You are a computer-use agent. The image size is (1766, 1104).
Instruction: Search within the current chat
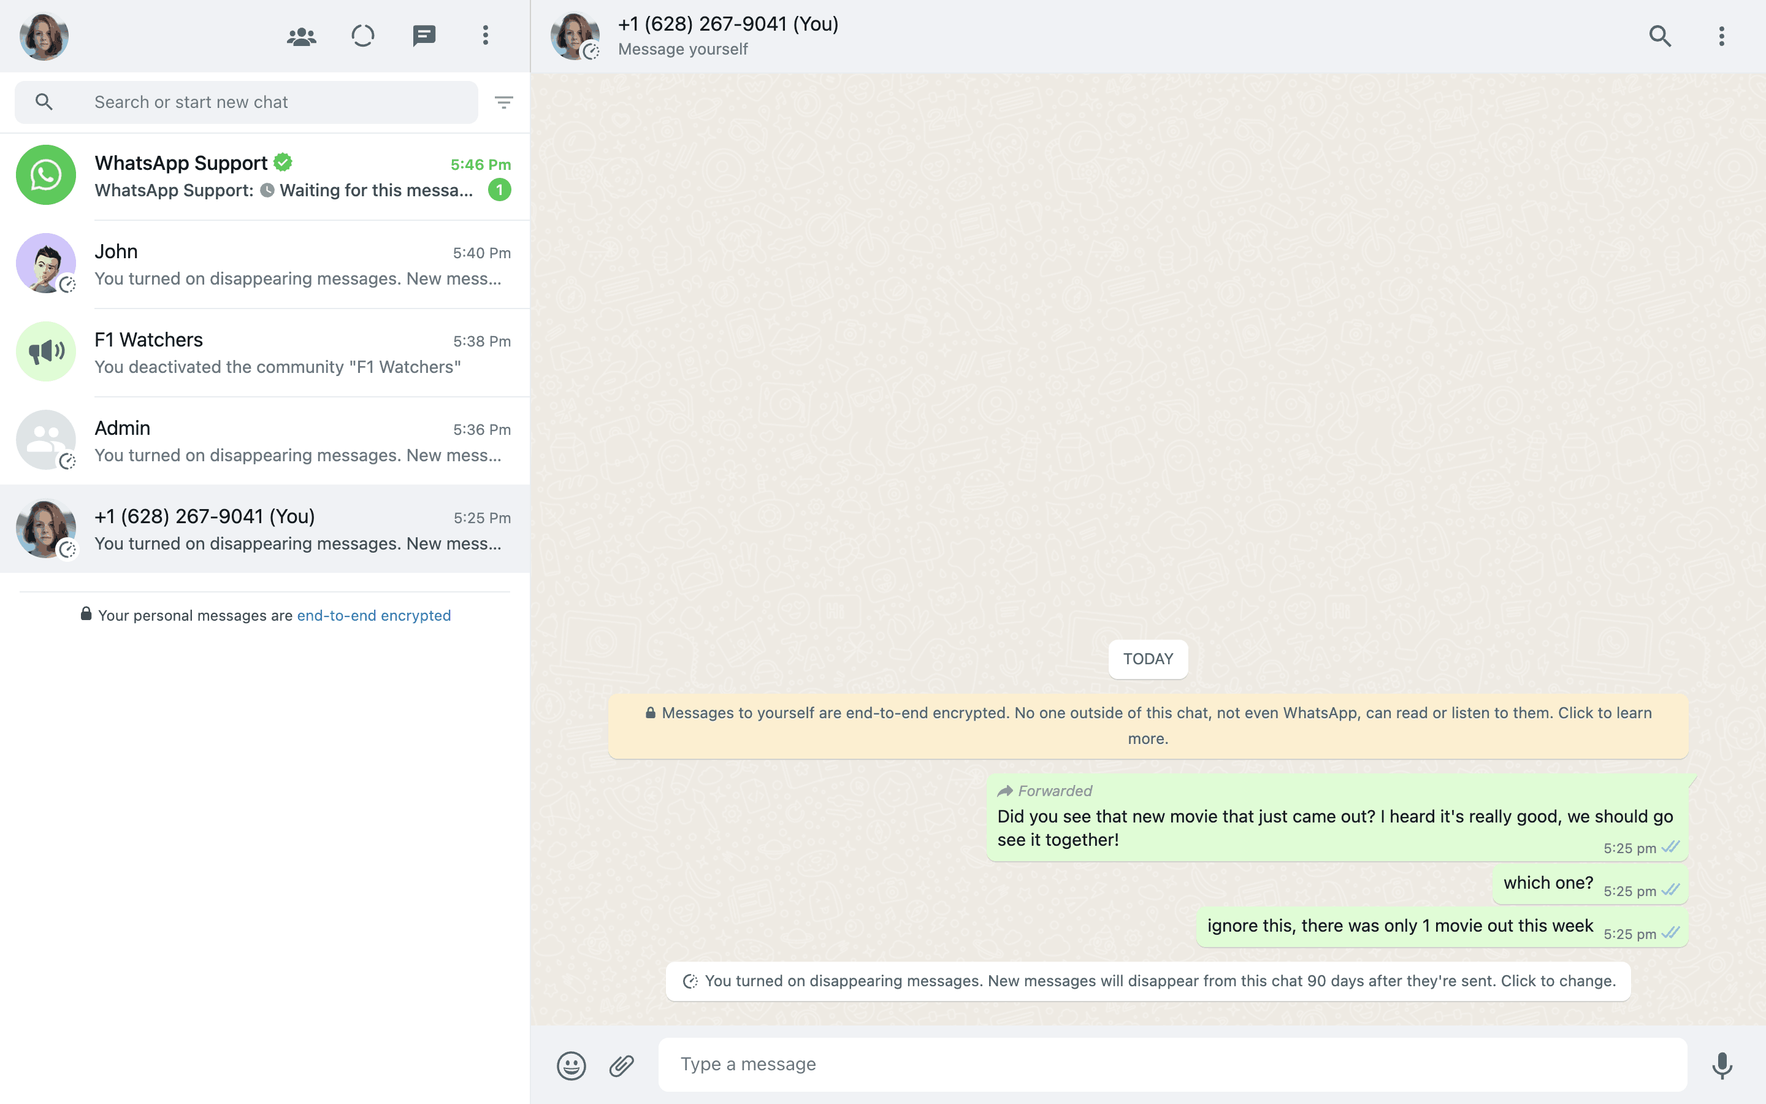coord(1659,36)
